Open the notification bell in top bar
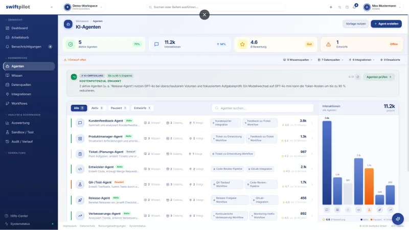The width and height of the screenshot is (409, 230). click(x=354, y=7)
